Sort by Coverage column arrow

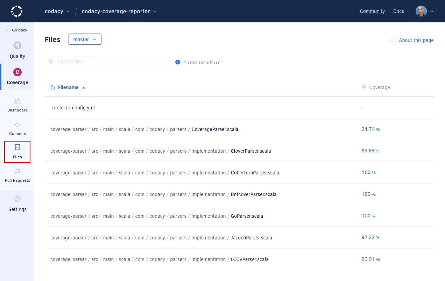[395, 87]
